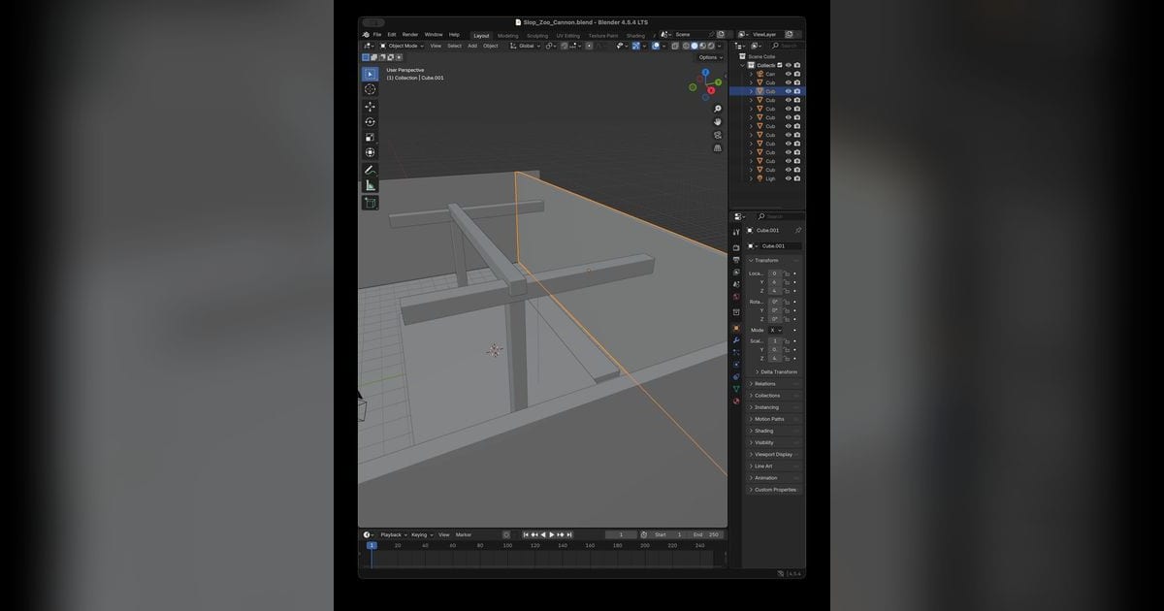
Task: Hide the Cam object in outliner
Action: [788, 74]
